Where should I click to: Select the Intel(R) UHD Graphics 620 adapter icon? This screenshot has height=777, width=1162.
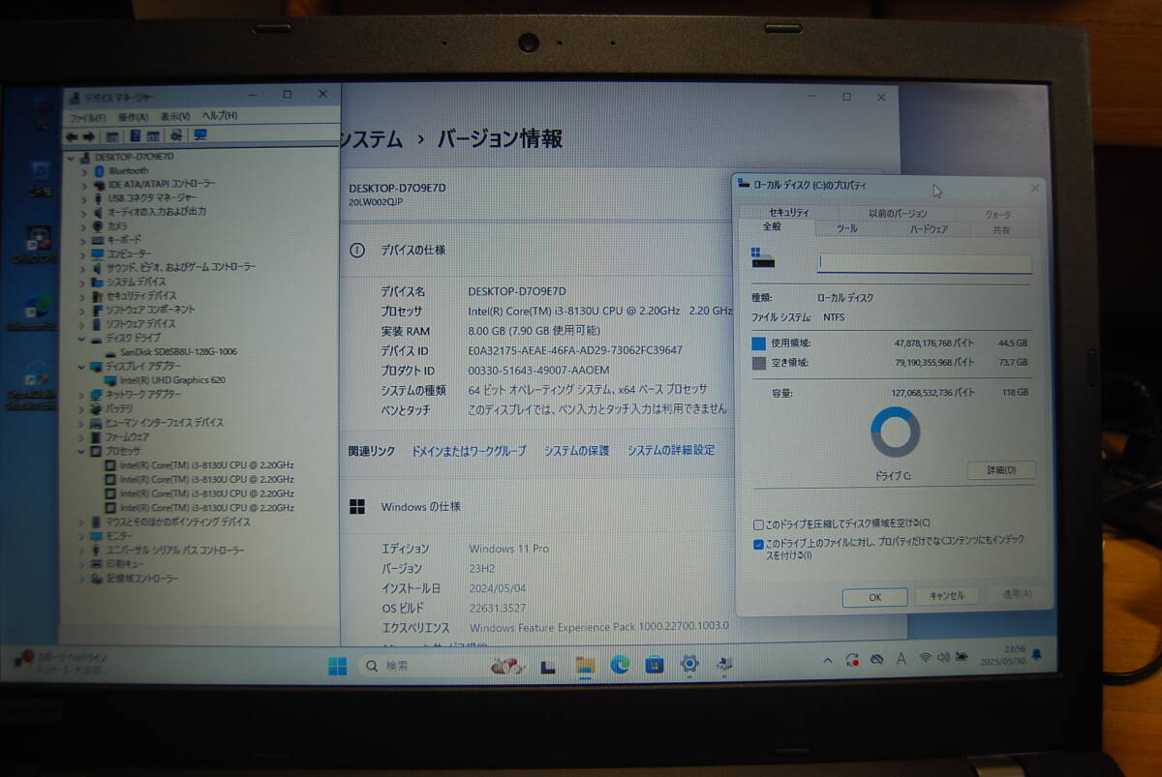click(x=111, y=380)
